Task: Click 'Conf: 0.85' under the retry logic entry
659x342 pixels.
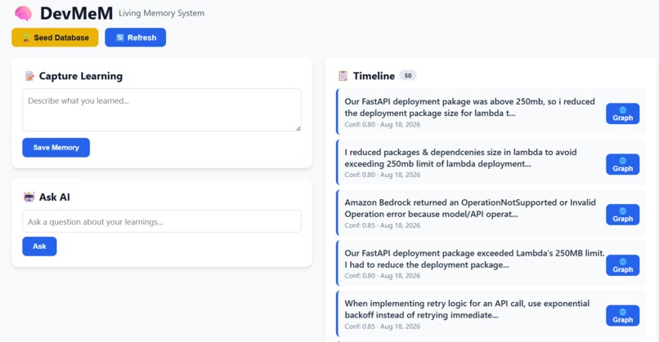Action: pos(360,326)
